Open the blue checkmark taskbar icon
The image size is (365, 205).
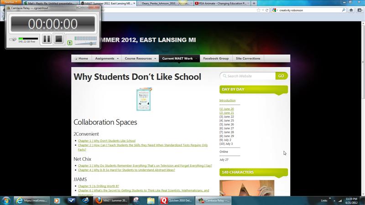click(71, 200)
